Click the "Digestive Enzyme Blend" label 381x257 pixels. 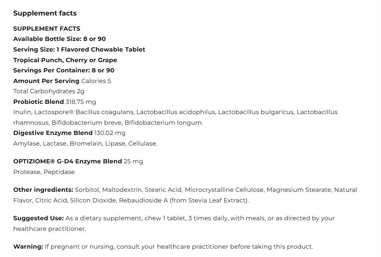53,133
